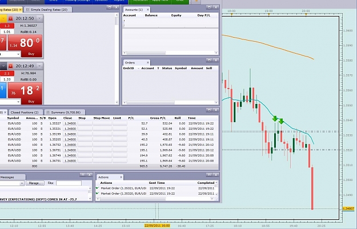
Task: Click Limit field for position opened 1.35327
Action: coord(120,123)
